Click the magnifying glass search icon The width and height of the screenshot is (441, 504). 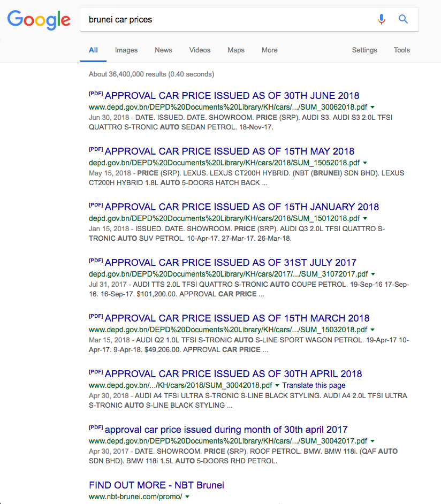coord(403,19)
